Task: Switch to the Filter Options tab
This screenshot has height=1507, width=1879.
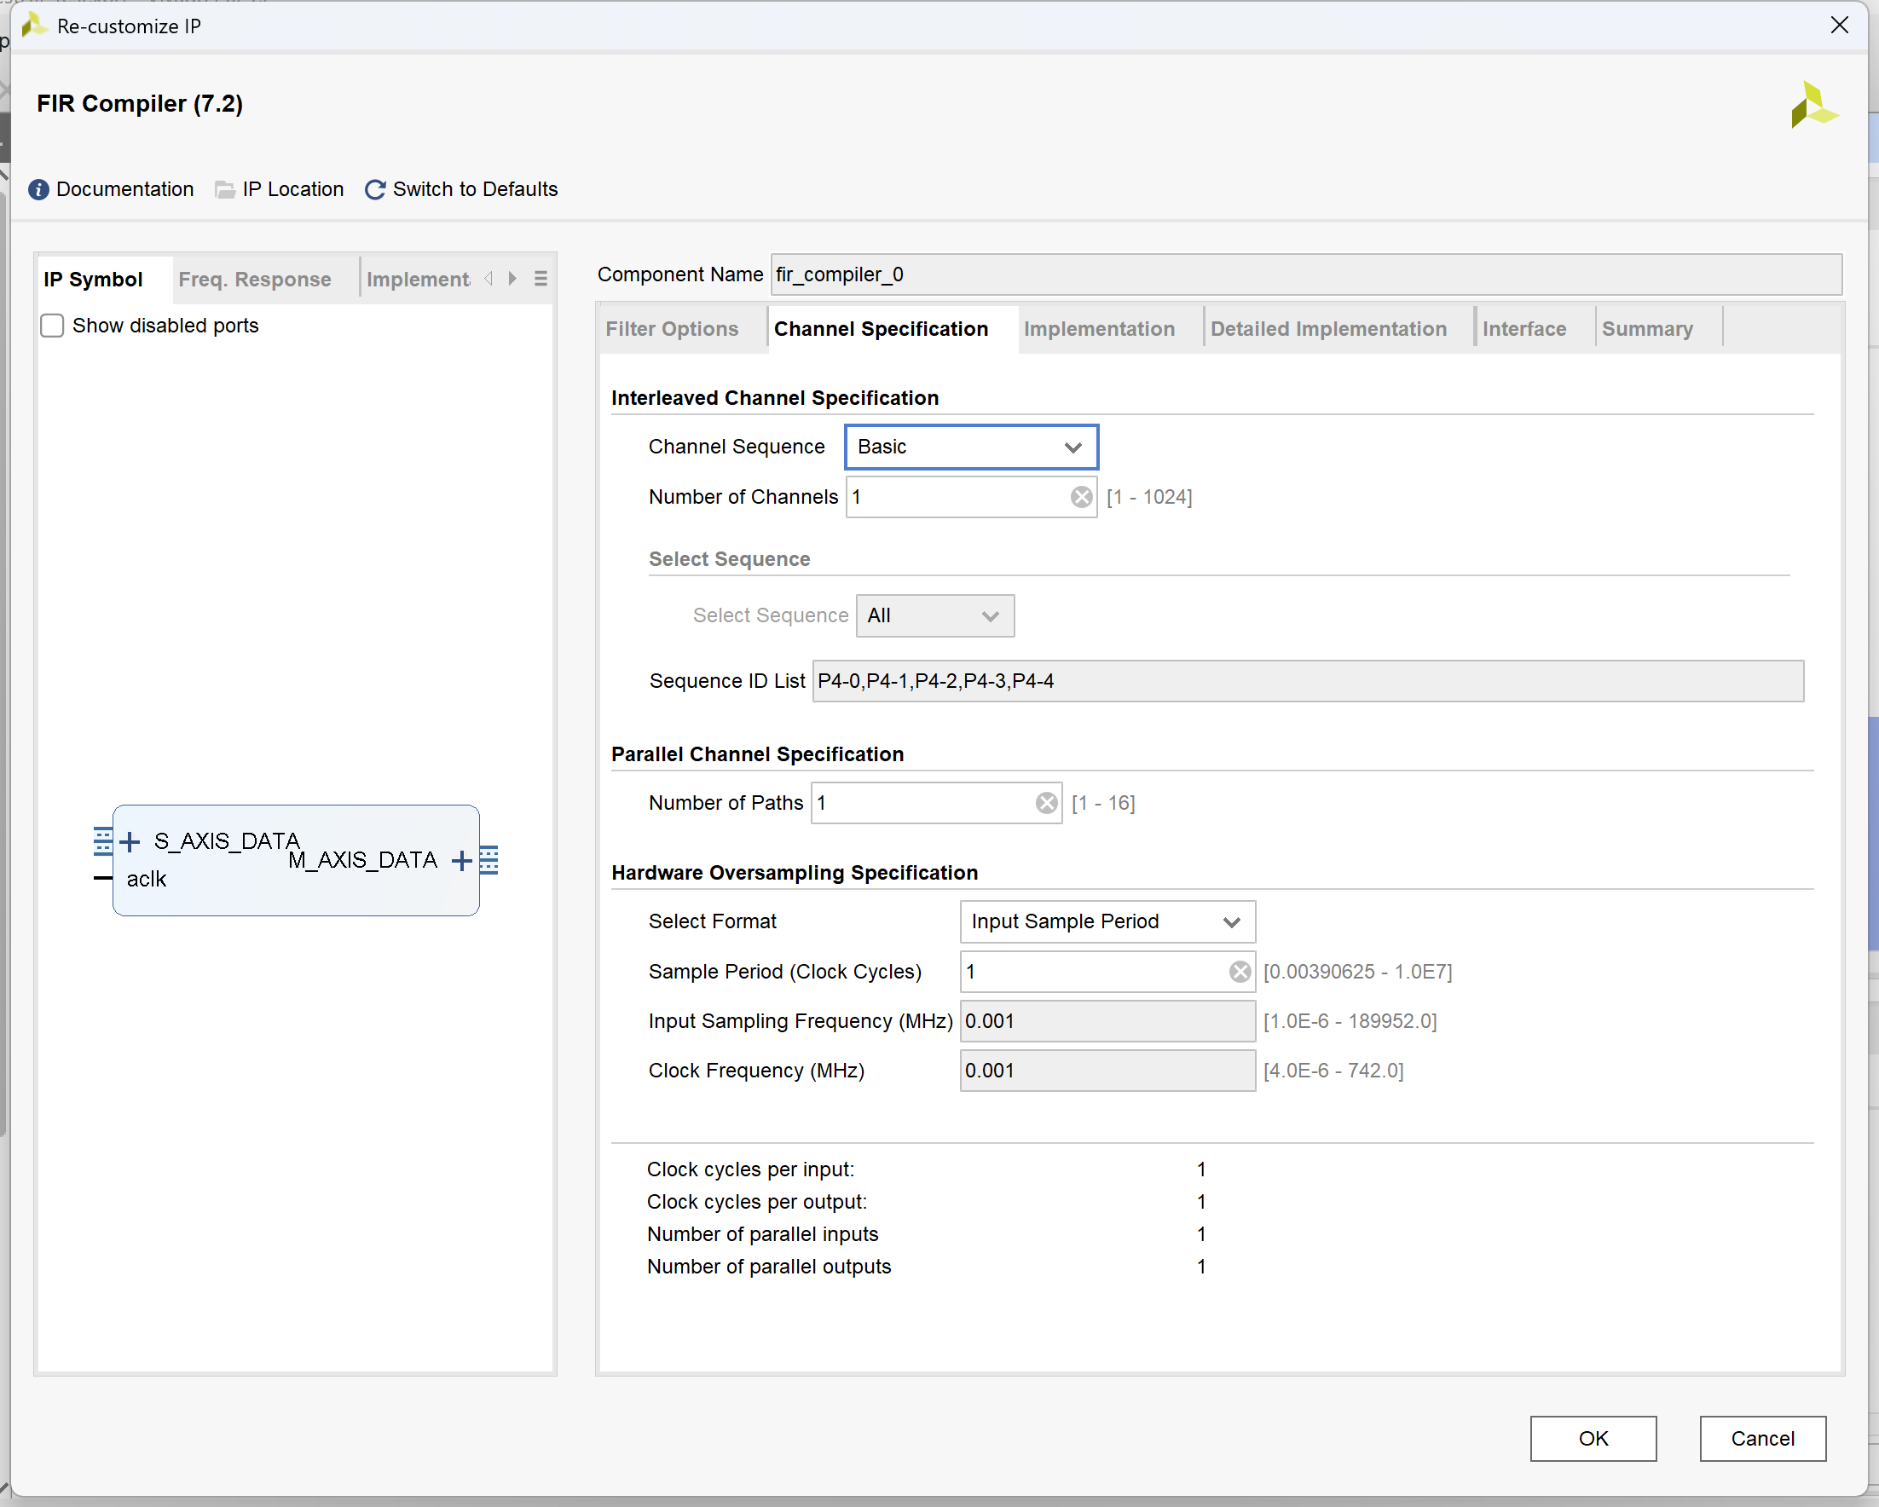Action: coord(672,330)
